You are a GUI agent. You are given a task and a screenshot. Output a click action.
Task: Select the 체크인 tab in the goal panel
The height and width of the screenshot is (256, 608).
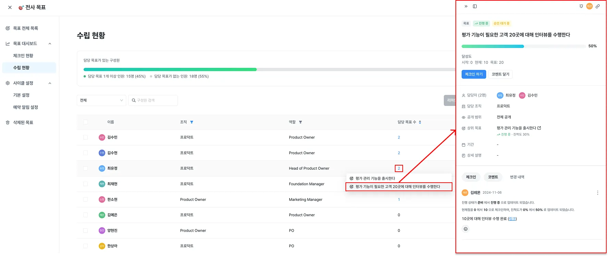pyautogui.click(x=471, y=177)
